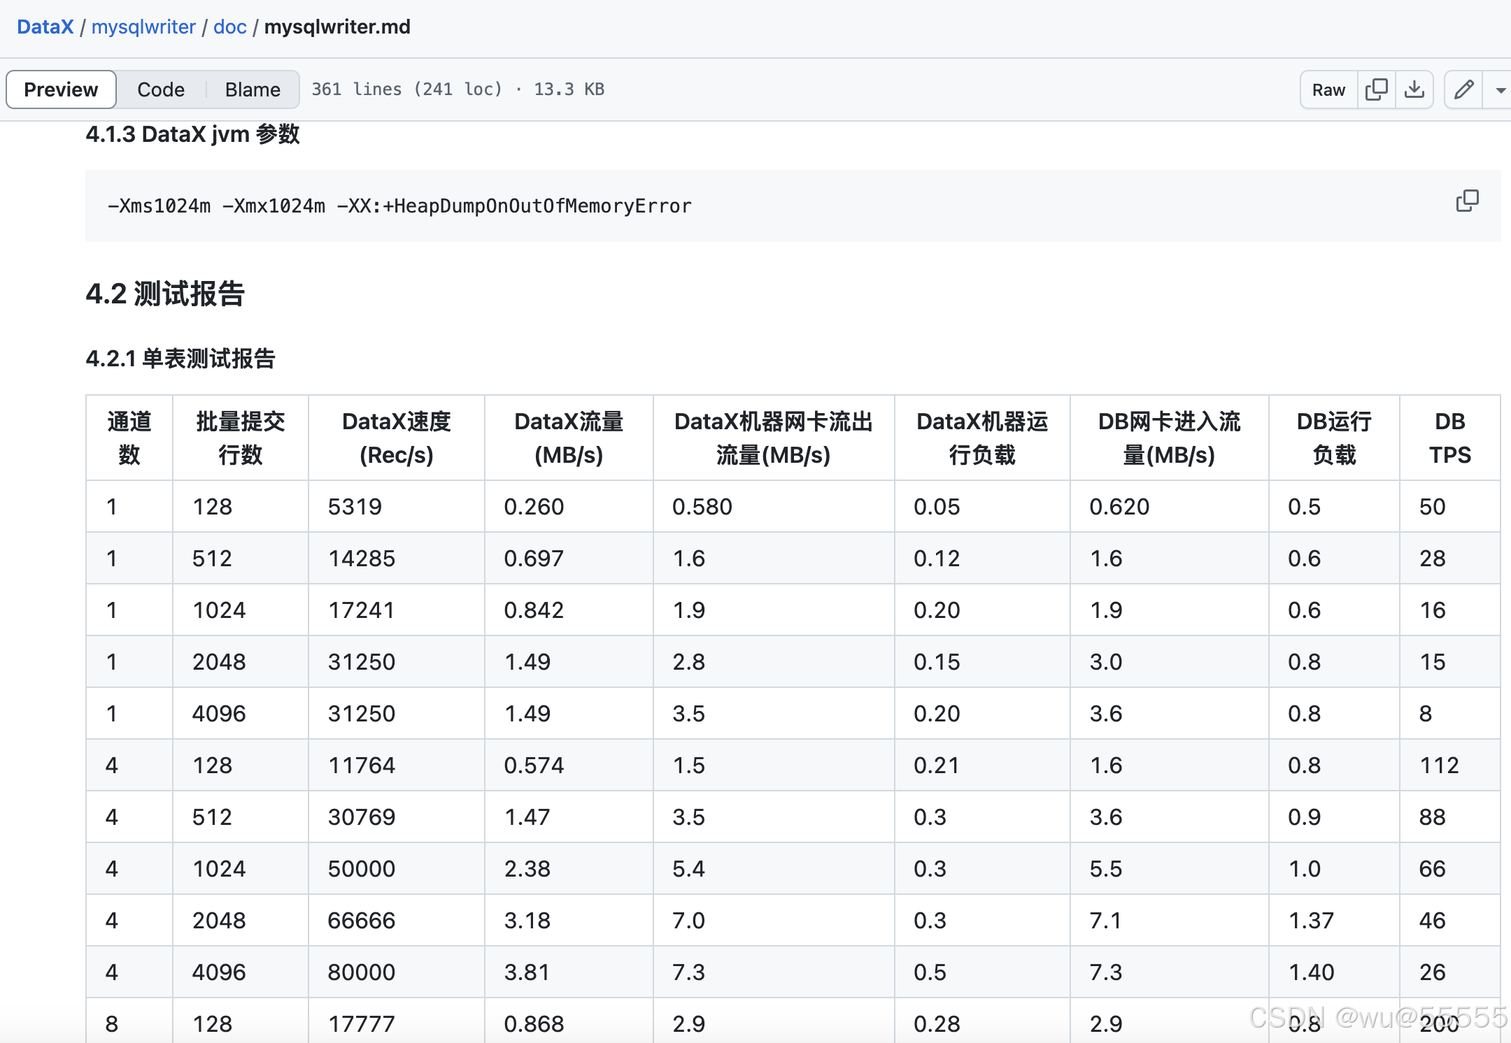
Task: Switch to the Code tab
Action: [x=161, y=89]
